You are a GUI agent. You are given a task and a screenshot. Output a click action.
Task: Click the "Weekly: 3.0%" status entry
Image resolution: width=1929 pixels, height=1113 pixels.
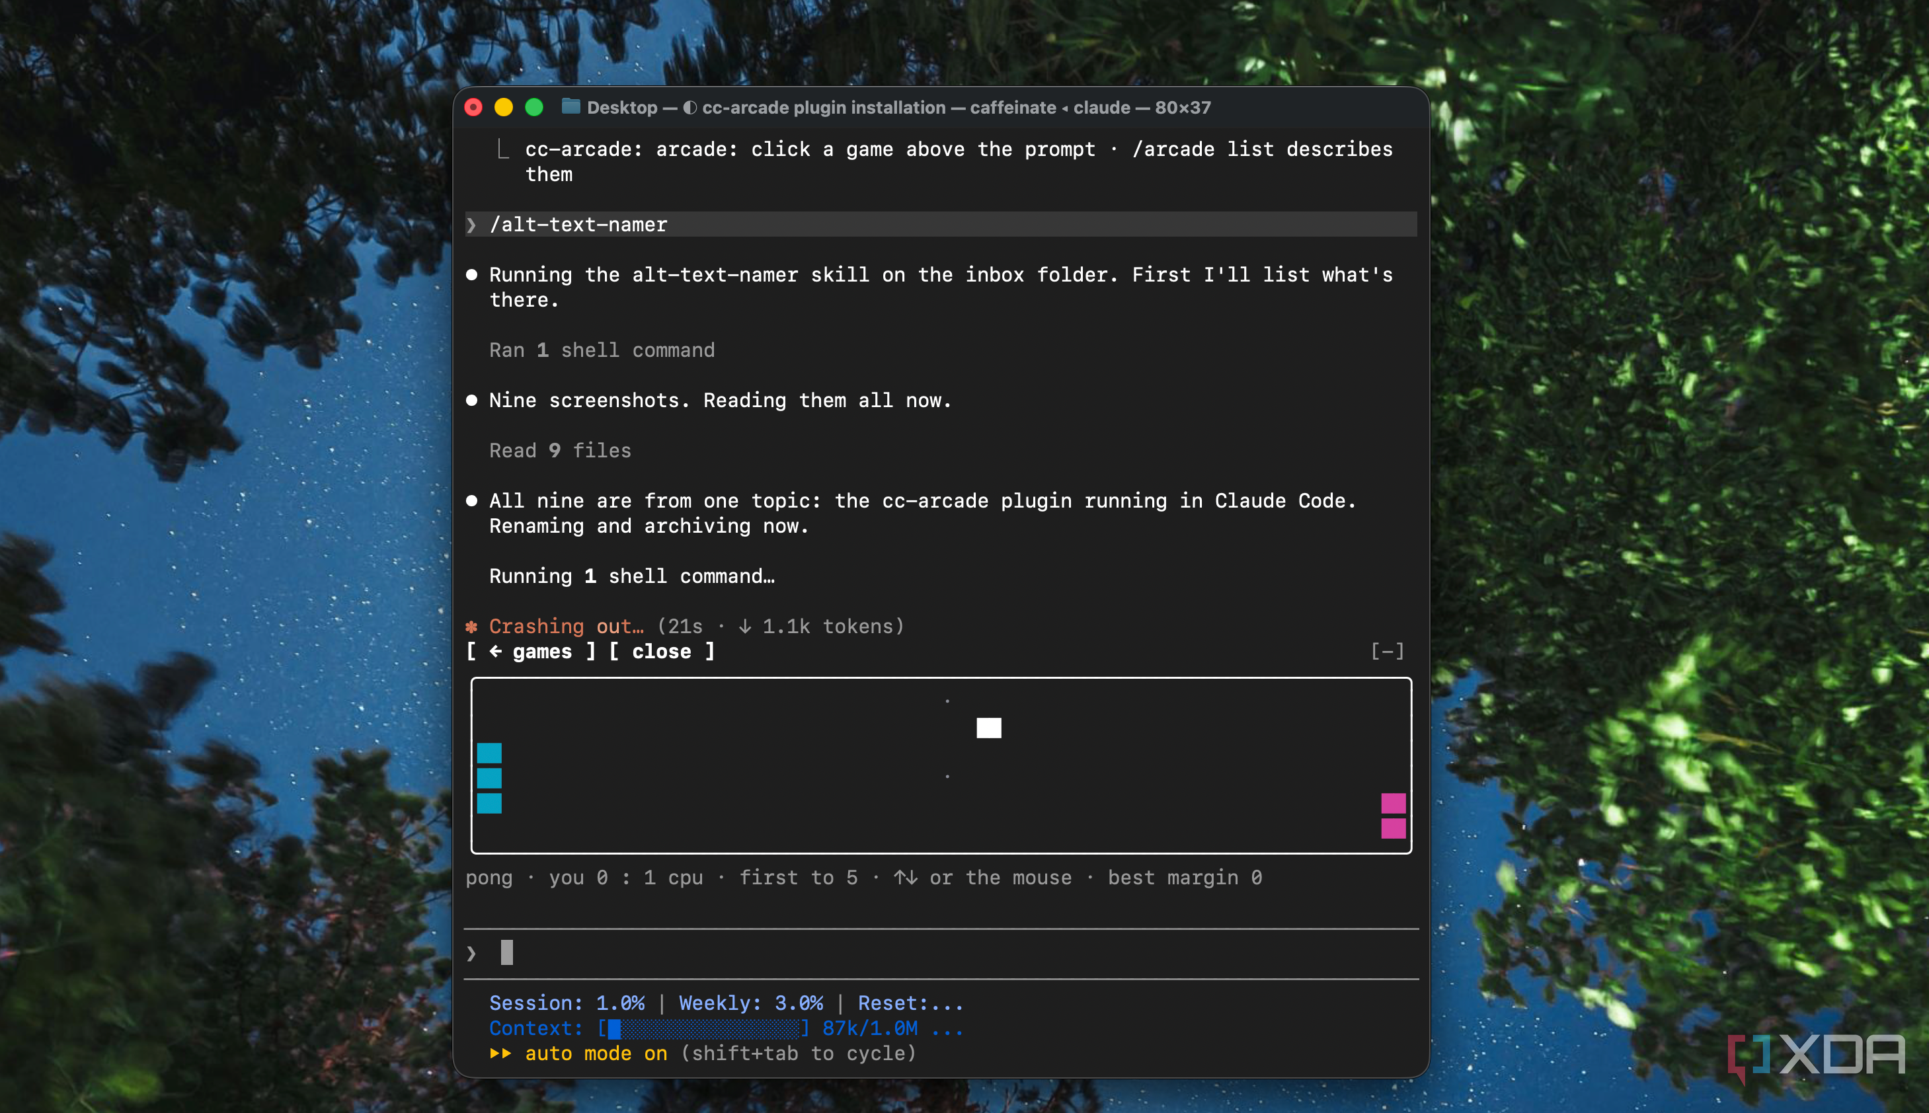[x=751, y=1003]
